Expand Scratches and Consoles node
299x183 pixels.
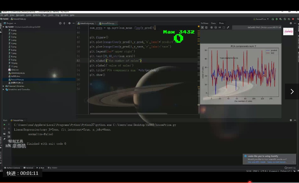(3, 90)
